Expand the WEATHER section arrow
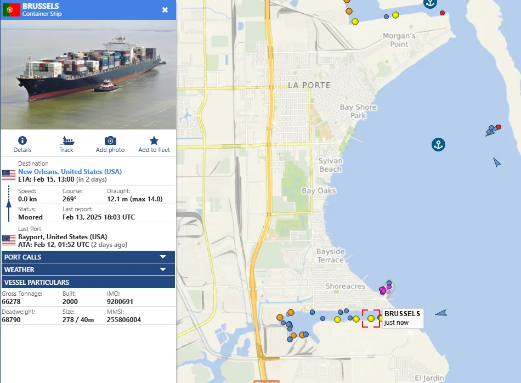Image resolution: width=521 pixels, height=383 pixels. click(163, 269)
